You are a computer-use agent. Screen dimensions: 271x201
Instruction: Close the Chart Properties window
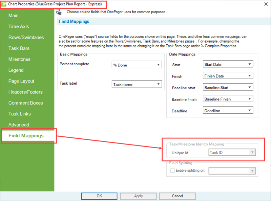pos(266,4)
